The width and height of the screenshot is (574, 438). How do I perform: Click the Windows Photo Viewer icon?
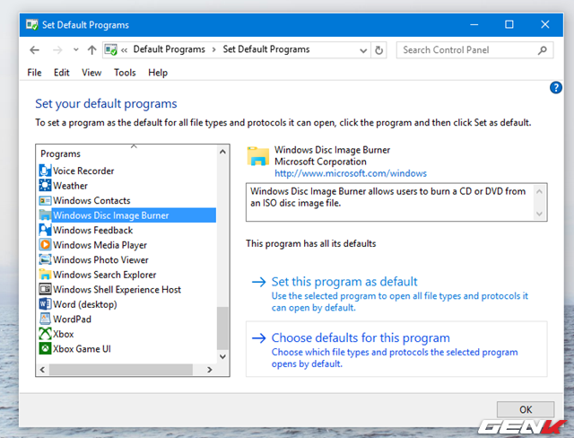tap(45, 259)
